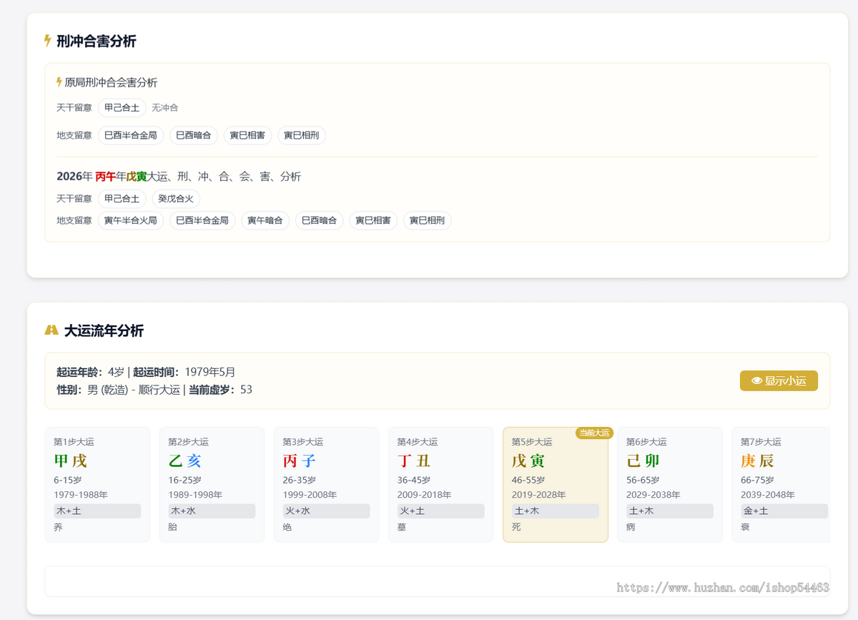Click the 绝 stage label in 丙子 card
The image size is (858, 620).
click(287, 527)
